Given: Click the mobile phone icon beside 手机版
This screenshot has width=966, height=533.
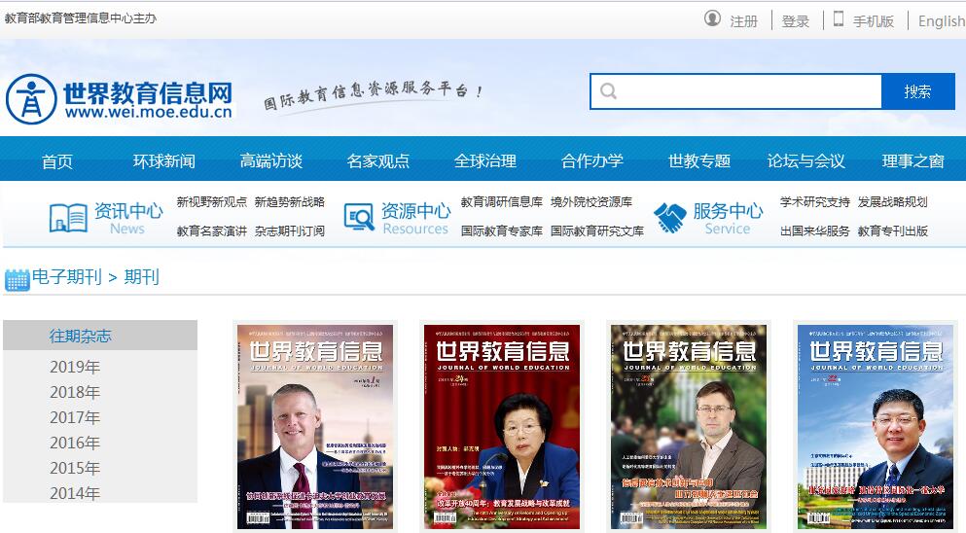Looking at the screenshot, I should point(839,19).
